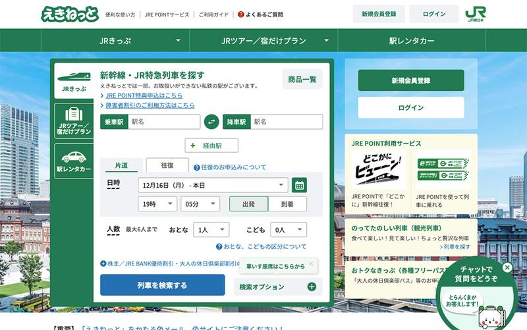Click the 乗車駅 station name field
The image size is (527, 330).
163,122
